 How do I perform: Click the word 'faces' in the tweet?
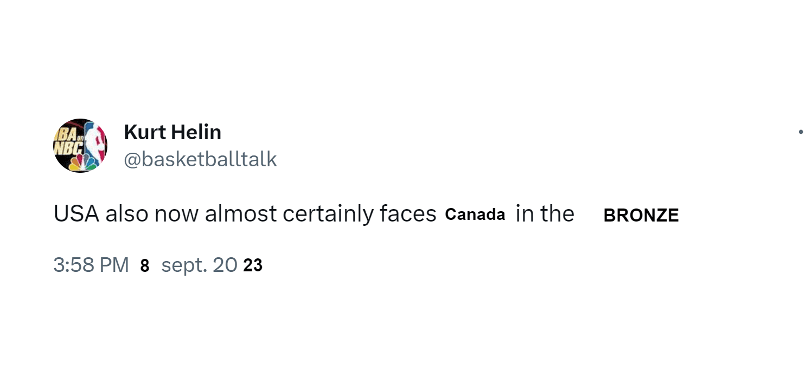coord(408,214)
